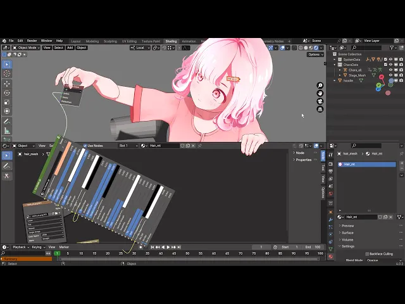Viewport: 405px width, 304px height.
Task: Select the node editor Annotate tool
Action: point(7,166)
